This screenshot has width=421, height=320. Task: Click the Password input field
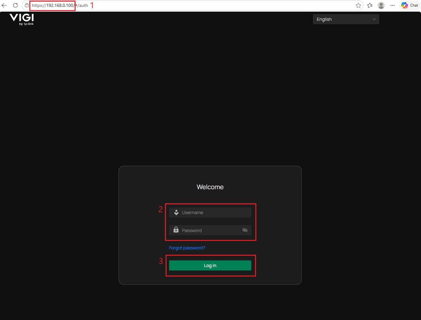(210, 230)
